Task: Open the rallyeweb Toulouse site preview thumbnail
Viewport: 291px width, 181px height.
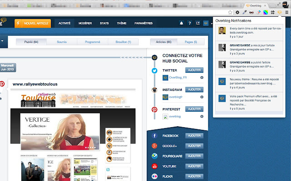Action: click(73, 135)
